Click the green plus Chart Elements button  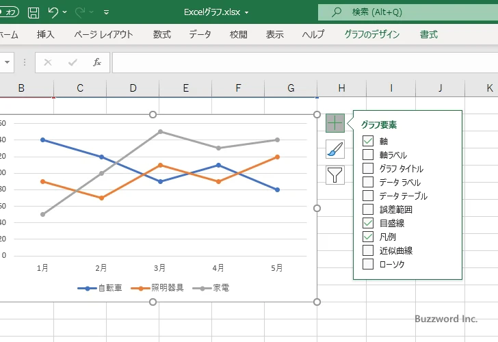[335, 123]
